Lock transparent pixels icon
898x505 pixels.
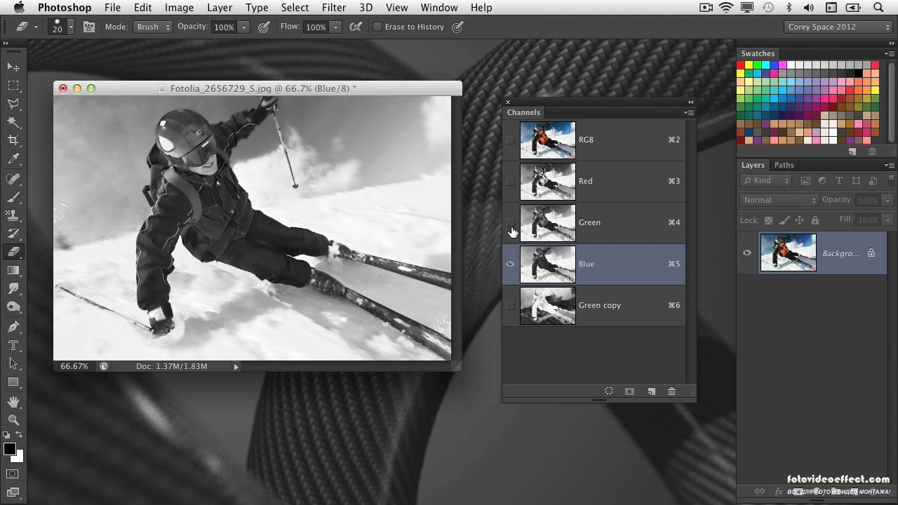(768, 220)
